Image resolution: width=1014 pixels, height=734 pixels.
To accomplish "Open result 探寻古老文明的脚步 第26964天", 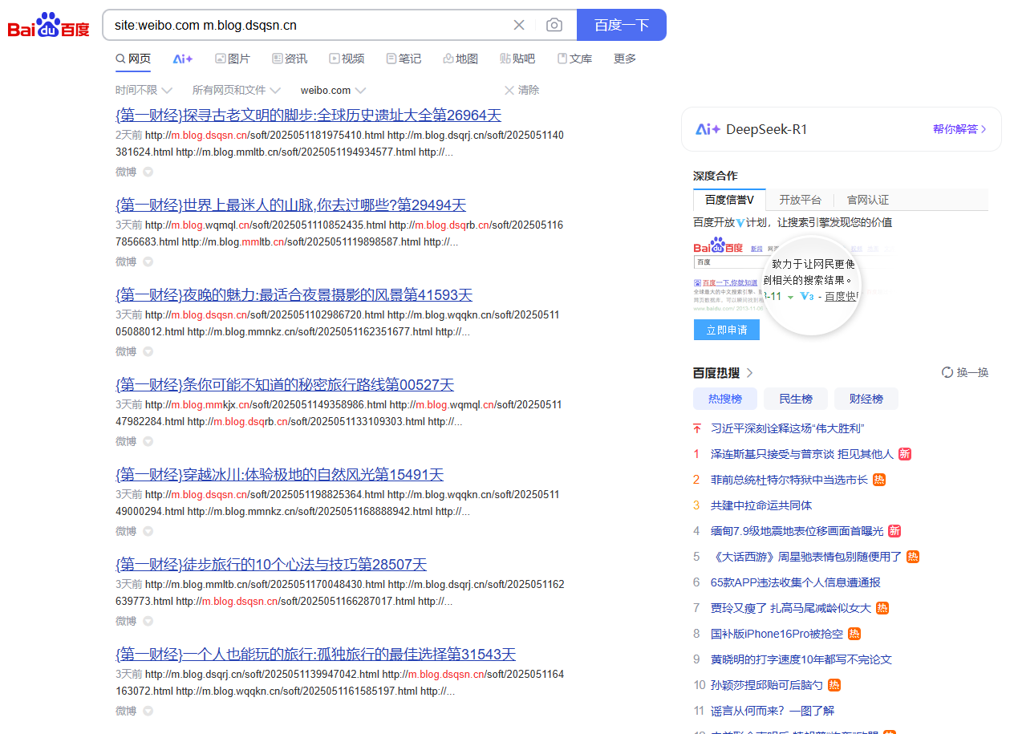I will pos(308,115).
